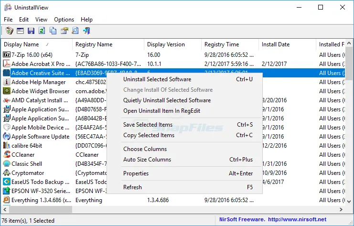Open the www.nirsoft.net link in status bar
The image size is (354, 226).
[x=297, y=219]
